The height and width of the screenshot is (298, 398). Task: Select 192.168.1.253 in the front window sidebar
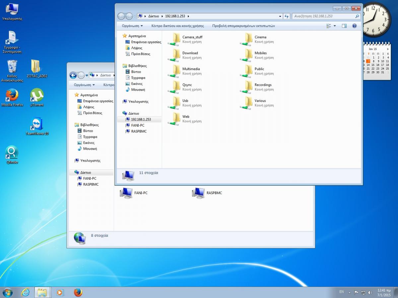click(138, 119)
